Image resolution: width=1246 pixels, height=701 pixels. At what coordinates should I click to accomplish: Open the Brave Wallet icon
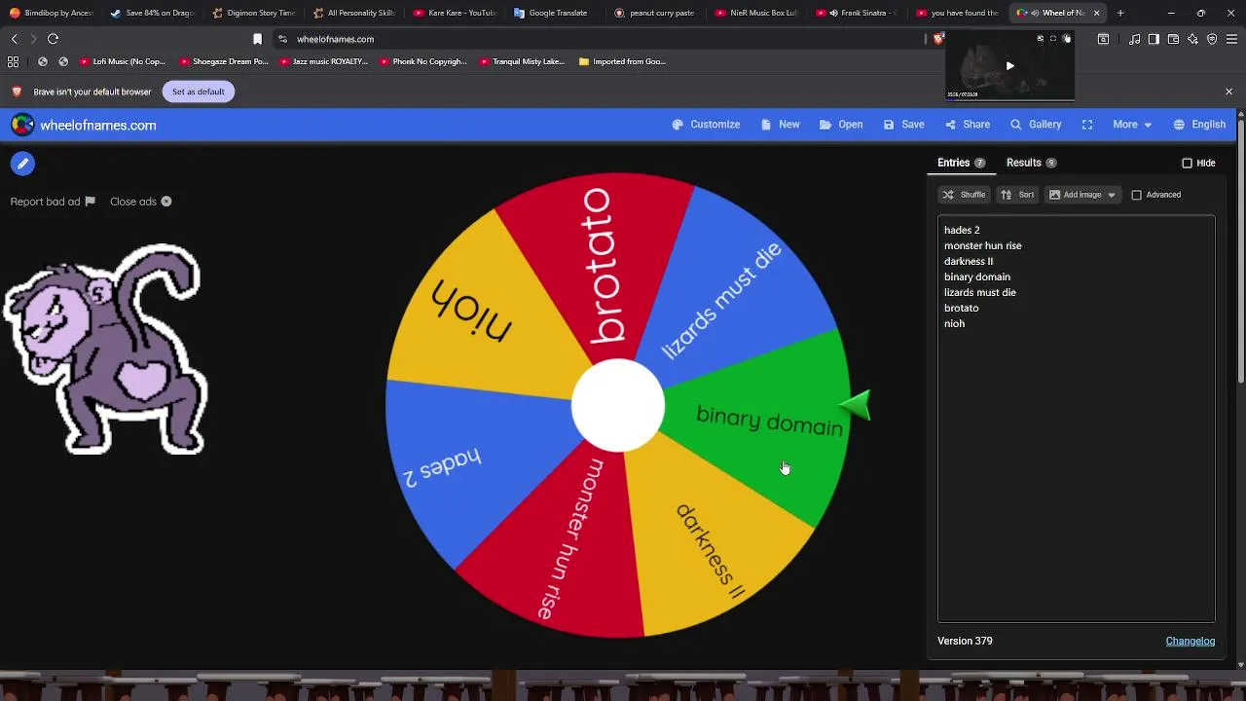pos(1173,39)
